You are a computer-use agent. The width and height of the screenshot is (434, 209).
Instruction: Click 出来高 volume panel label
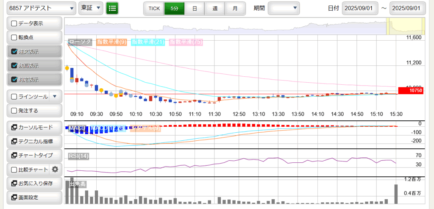pos(78,184)
